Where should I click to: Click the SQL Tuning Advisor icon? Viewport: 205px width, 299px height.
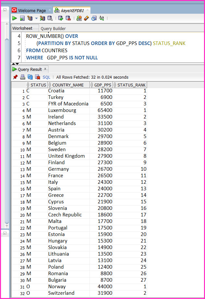(50, 18)
